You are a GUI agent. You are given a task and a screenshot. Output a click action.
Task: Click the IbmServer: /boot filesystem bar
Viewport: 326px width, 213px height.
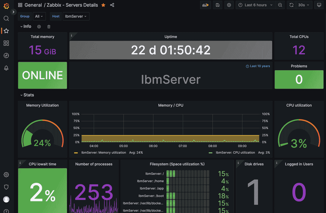click(x=188, y=196)
